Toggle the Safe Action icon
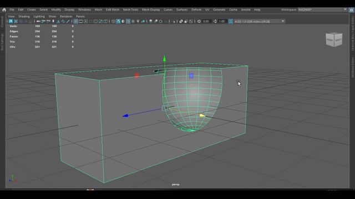 [100, 21]
